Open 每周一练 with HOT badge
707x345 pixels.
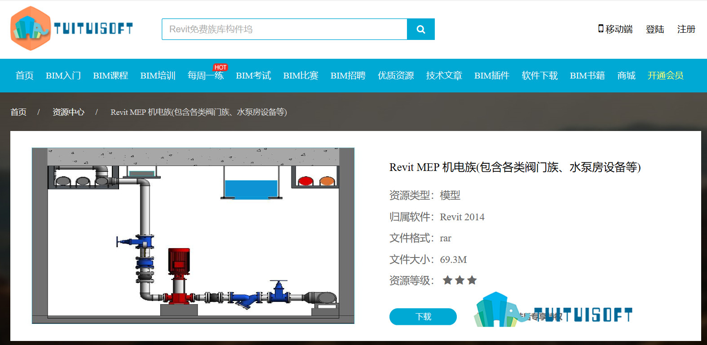click(x=206, y=74)
